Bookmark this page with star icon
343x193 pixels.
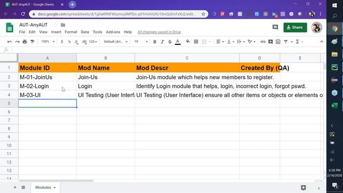tap(203, 14)
